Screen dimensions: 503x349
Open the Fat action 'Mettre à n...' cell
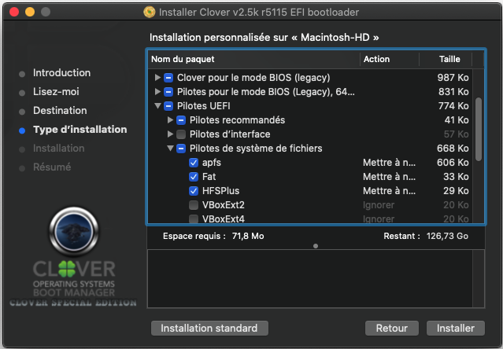pos(389,177)
